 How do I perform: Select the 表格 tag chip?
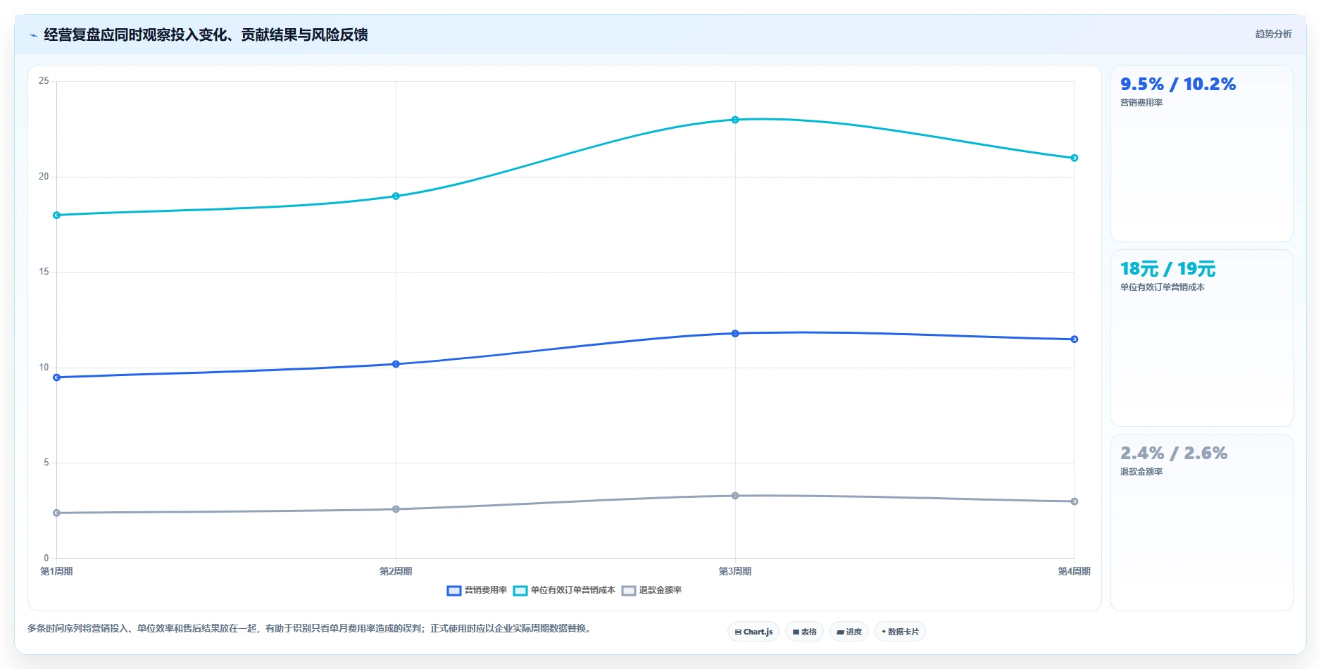coord(804,632)
